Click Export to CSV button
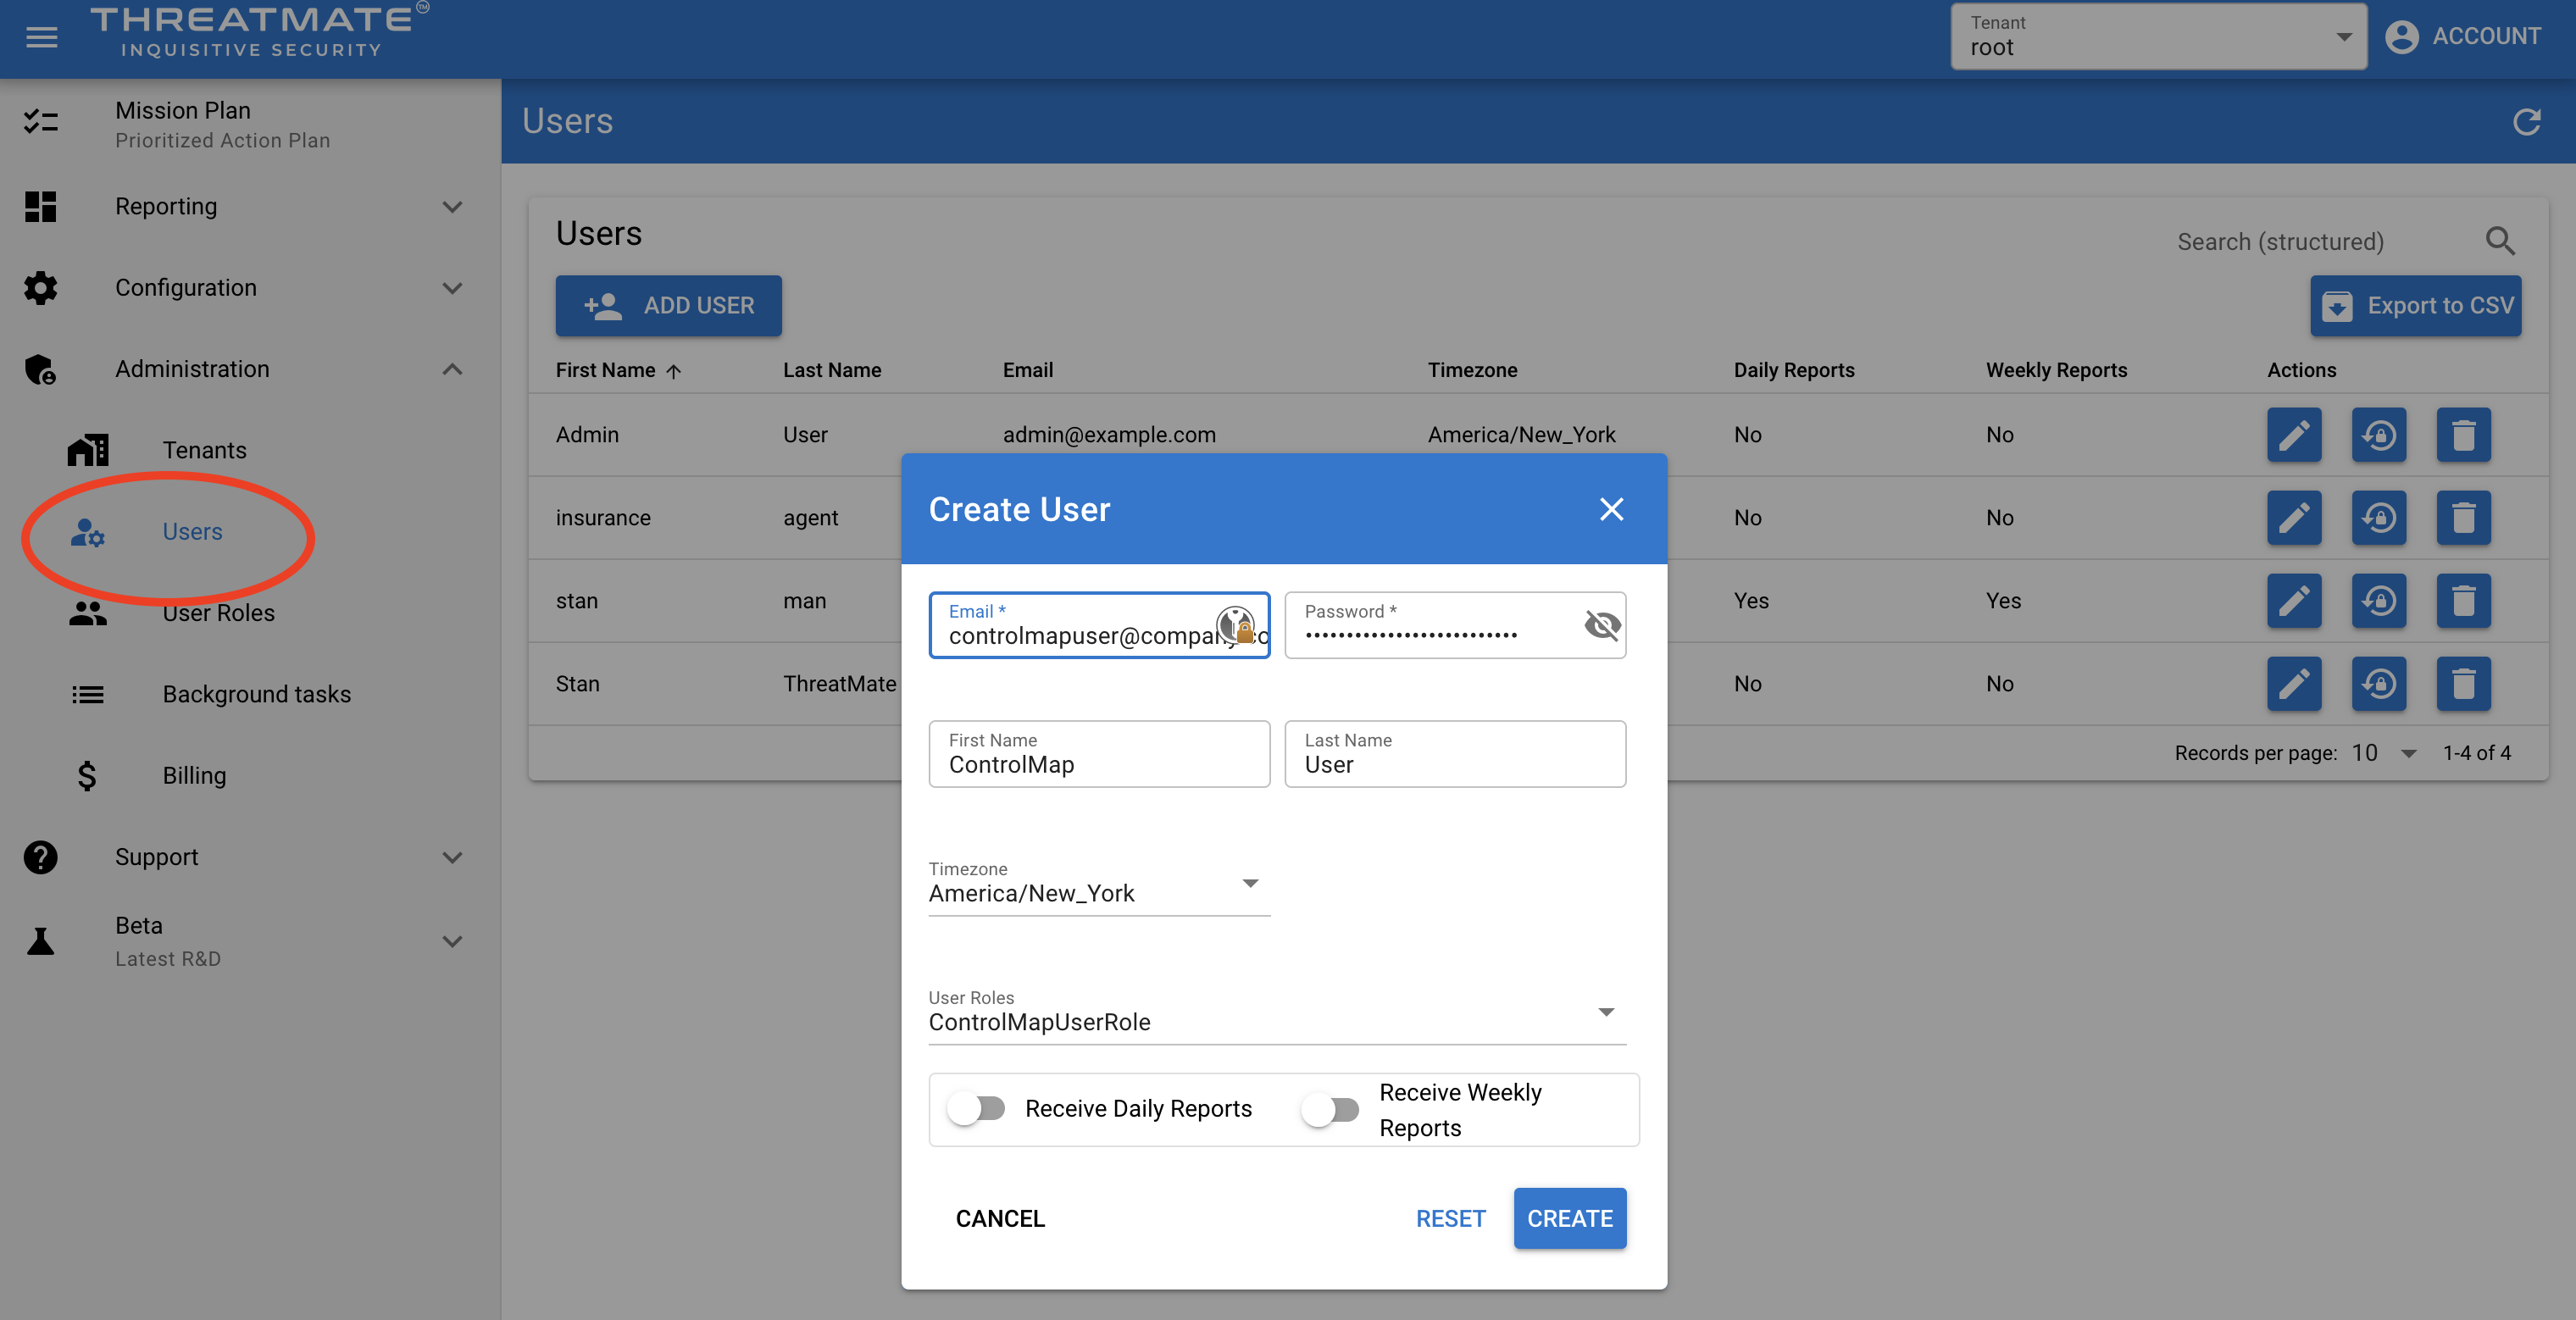2576x1320 pixels. tap(2415, 305)
